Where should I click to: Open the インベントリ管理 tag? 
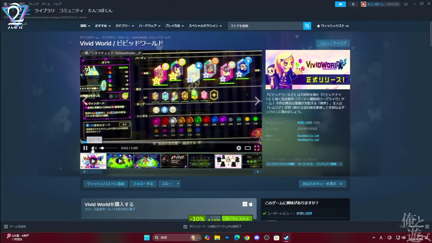click(x=326, y=164)
